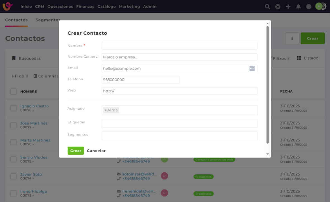Image resolution: width=330 pixels, height=202 pixels.
Task: Click the app logo in top-left corner
Action: pos(8,6)
